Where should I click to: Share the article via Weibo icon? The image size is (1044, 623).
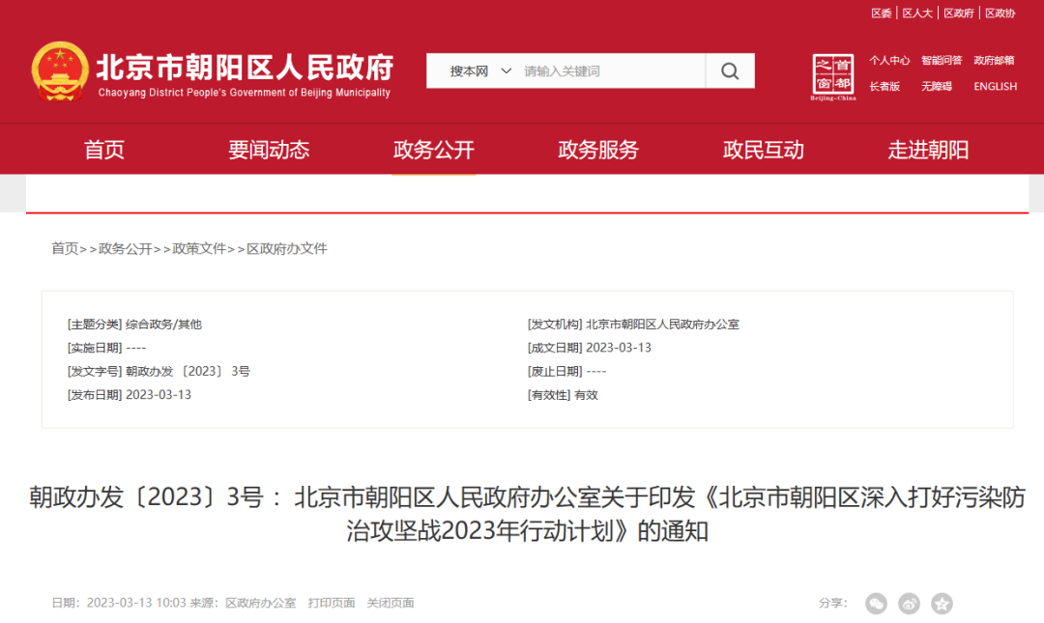click(x=909, y=603)
